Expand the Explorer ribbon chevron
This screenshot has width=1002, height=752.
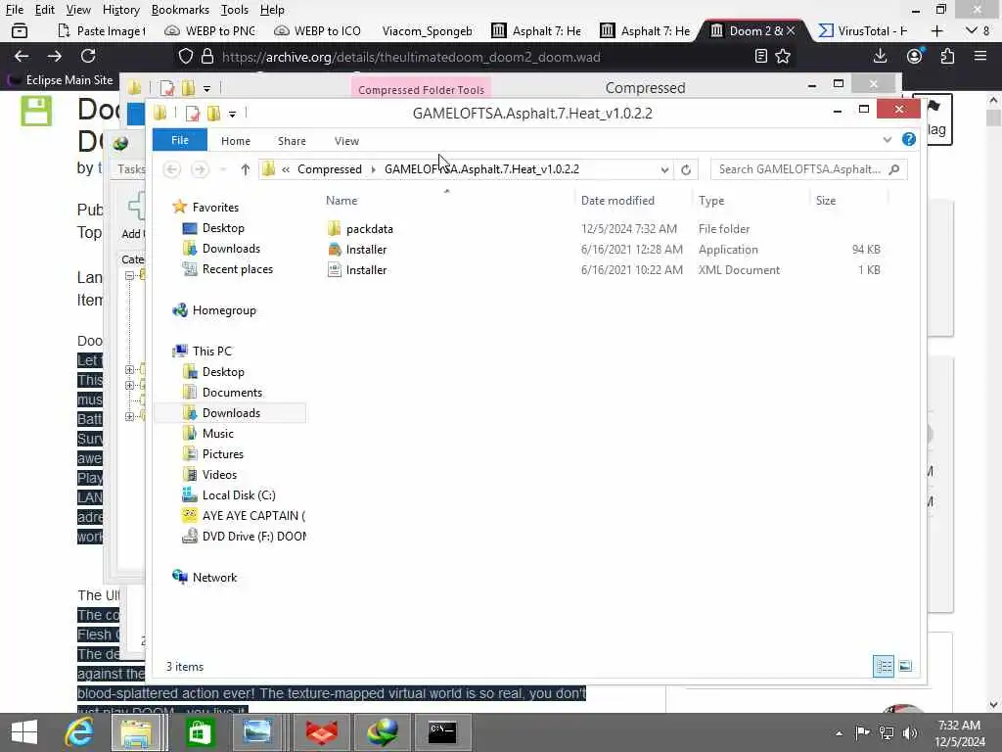[887, 139]
